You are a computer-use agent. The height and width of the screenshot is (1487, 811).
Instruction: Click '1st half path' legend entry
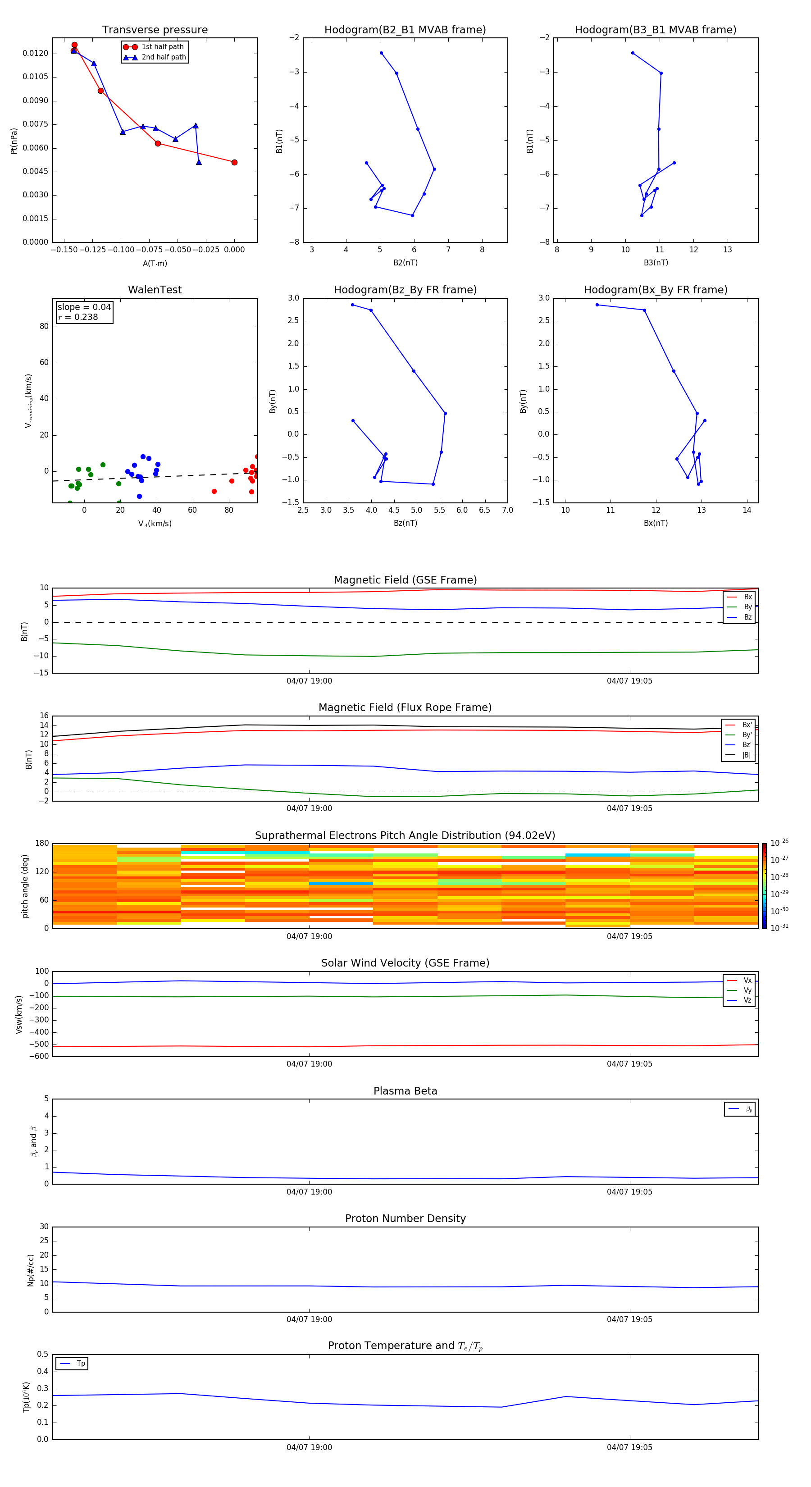[x=154, y=47]
